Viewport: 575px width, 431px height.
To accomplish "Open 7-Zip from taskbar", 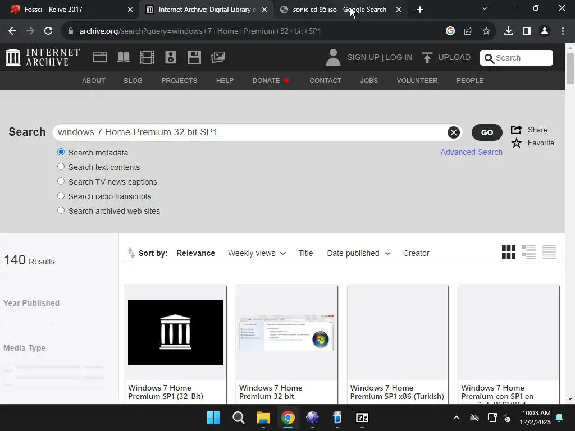I will 362,418.
